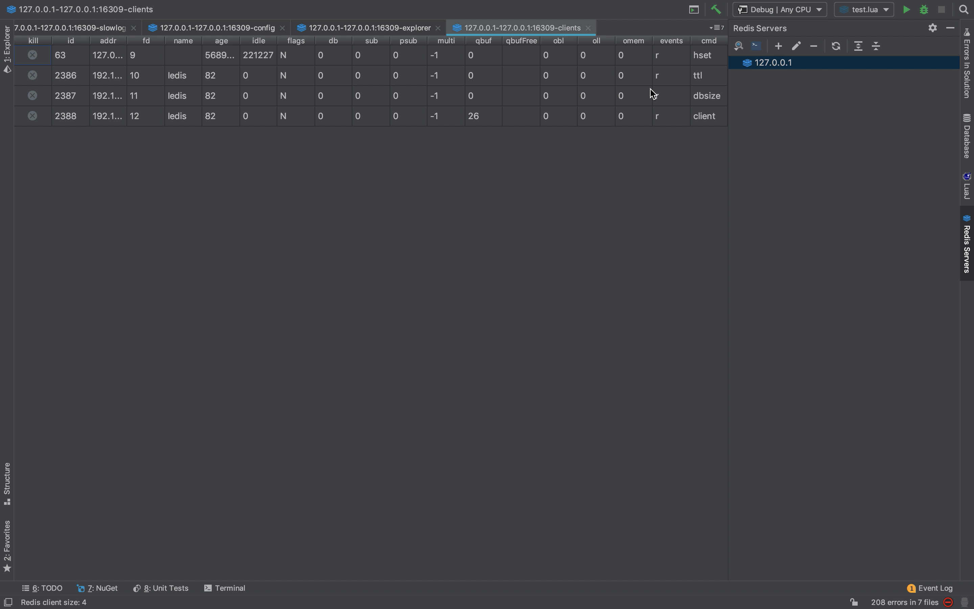Open the Terminal tool window
This screenshot has width=974, height=609.
225,588
